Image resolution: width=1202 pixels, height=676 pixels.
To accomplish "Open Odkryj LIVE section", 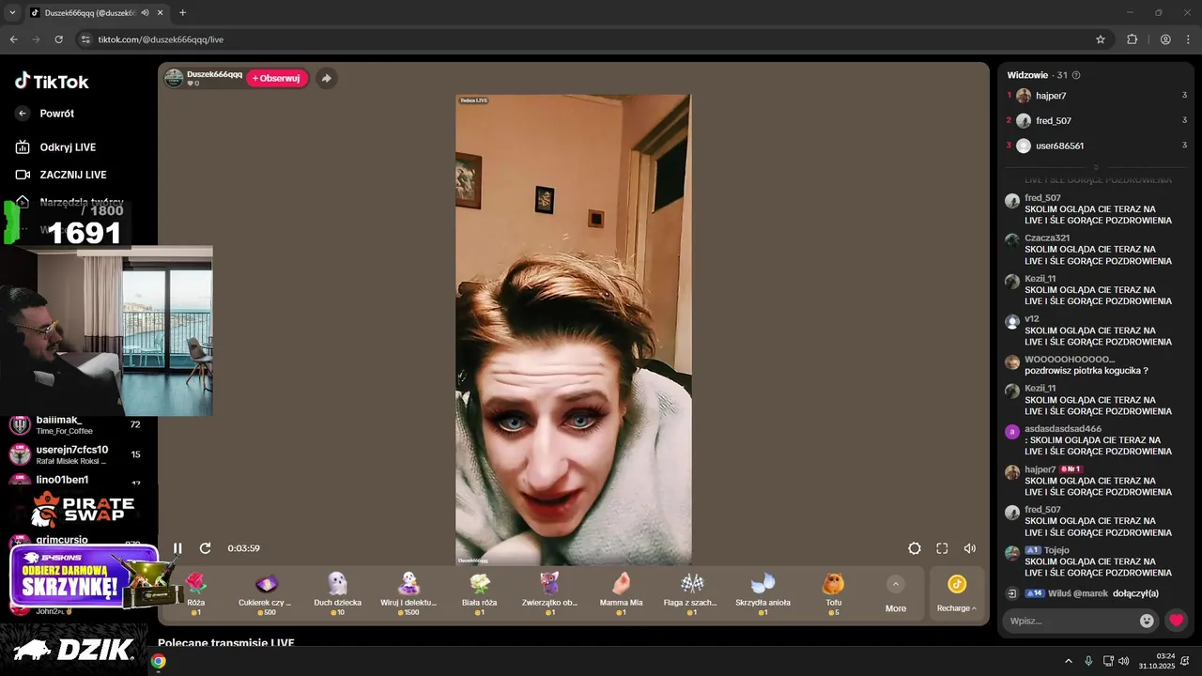I will tap(56, 147).
